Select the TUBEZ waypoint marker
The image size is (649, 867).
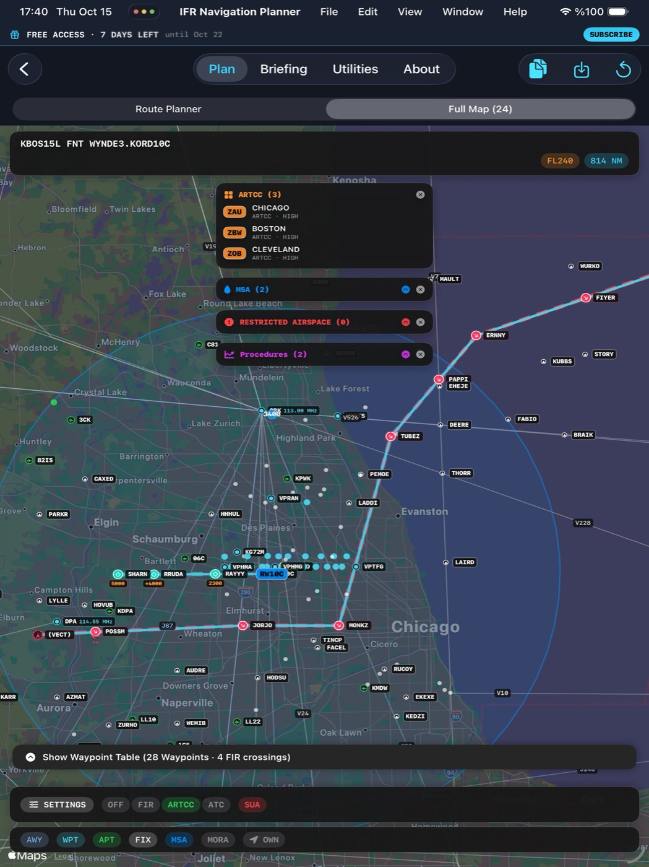click(x=390, y=436)
